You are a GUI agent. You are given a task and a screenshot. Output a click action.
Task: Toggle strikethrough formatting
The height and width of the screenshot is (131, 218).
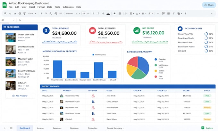[103, 13]
